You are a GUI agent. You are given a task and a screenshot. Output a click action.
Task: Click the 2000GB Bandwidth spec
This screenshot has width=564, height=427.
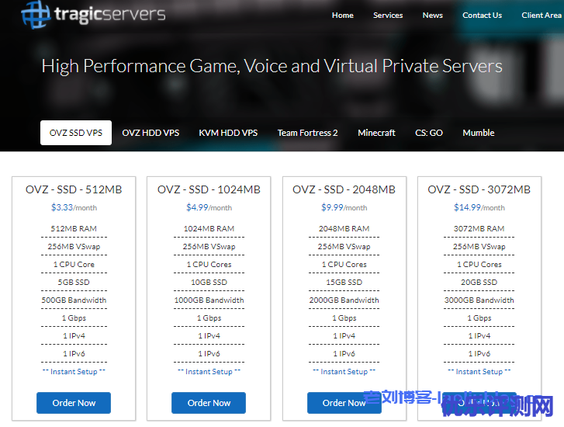344,300
